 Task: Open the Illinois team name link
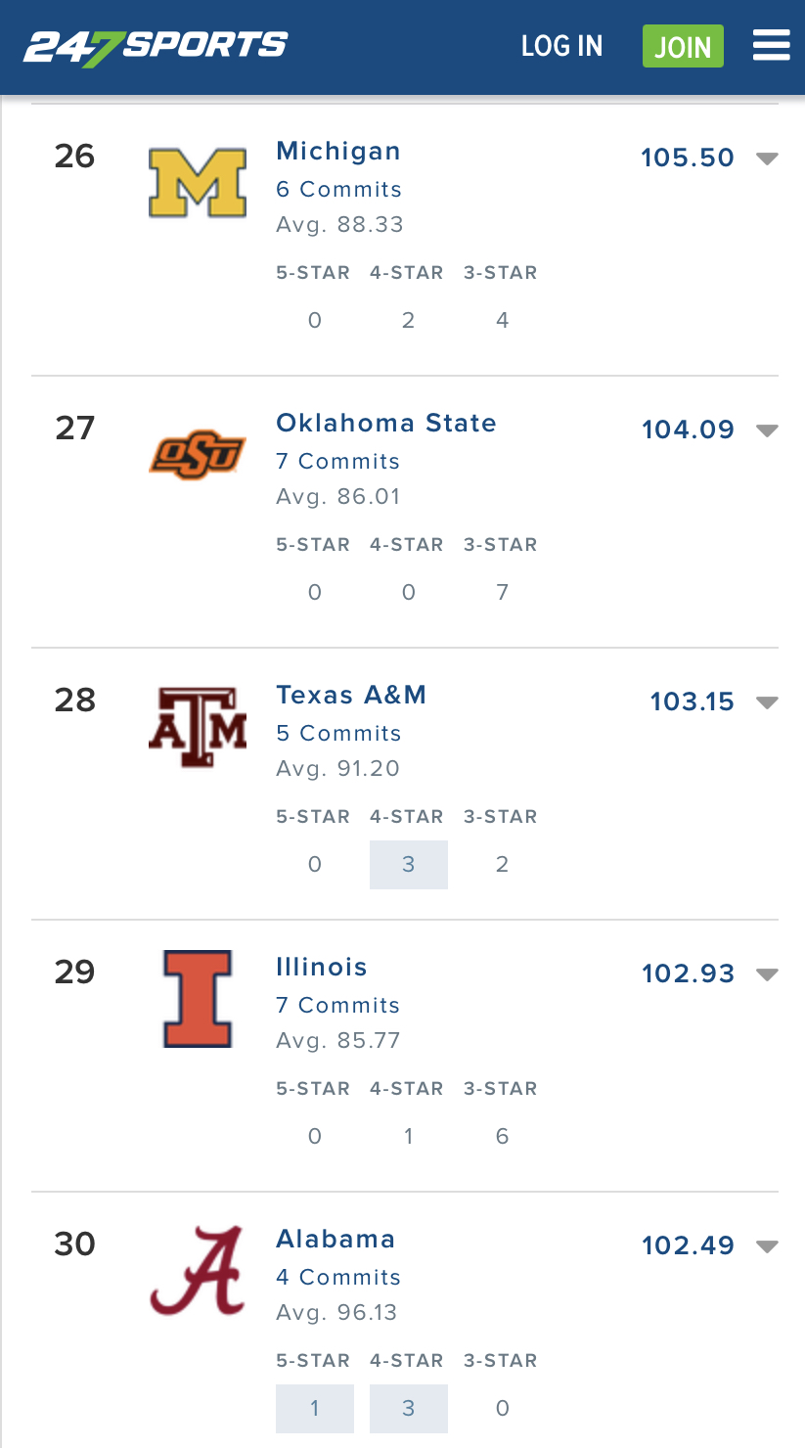[322, 968]
